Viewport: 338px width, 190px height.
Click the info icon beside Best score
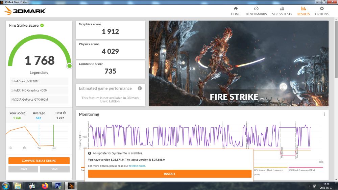65,113
